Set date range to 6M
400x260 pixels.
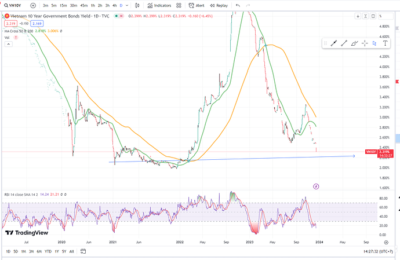pos(39,251)
